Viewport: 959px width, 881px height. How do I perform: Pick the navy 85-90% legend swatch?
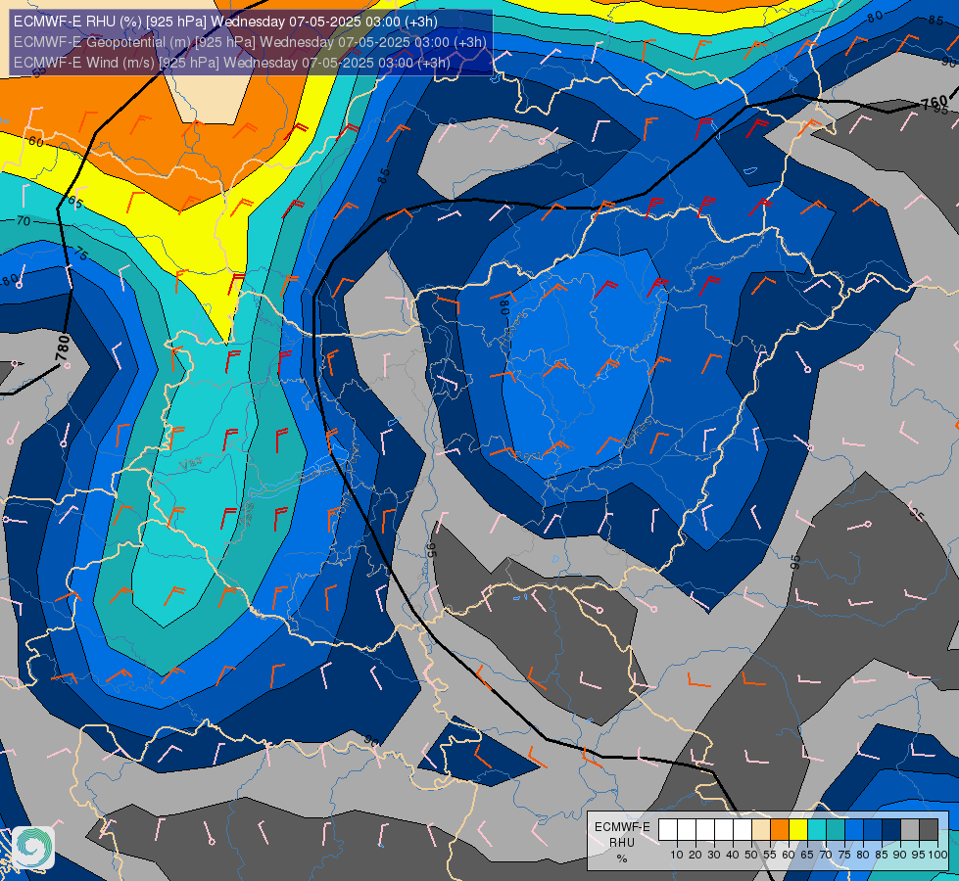click(891, 830)
